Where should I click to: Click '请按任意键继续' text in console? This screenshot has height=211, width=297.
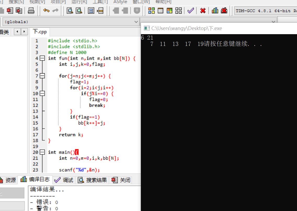tap(226, 44)
